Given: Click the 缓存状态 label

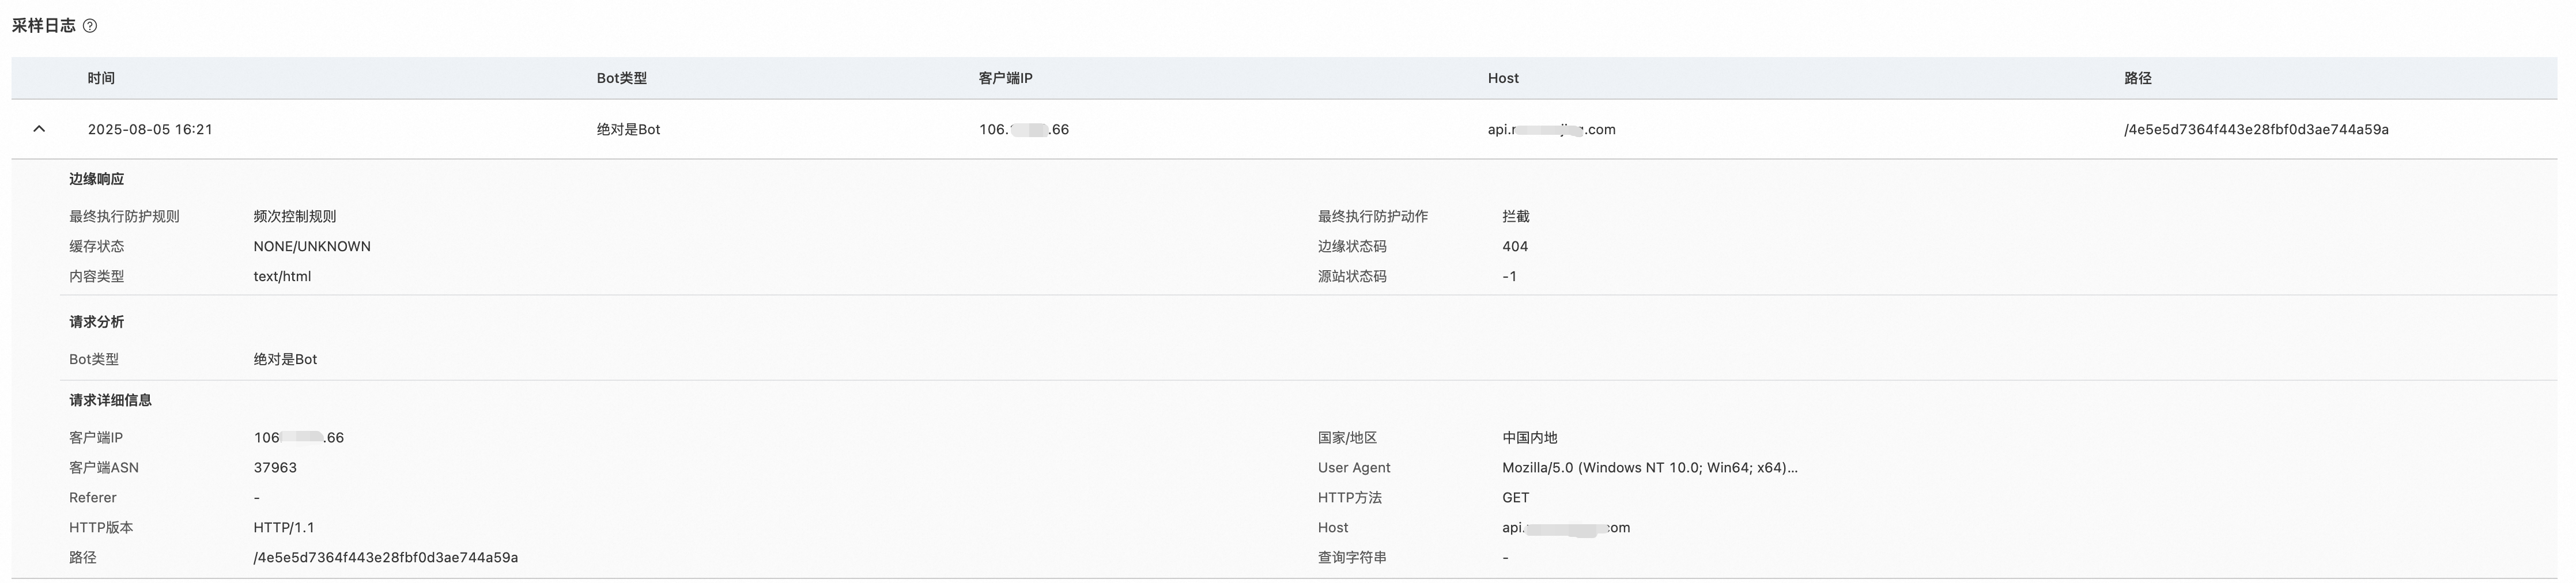Looking at the screenshot, I should 97,246.
